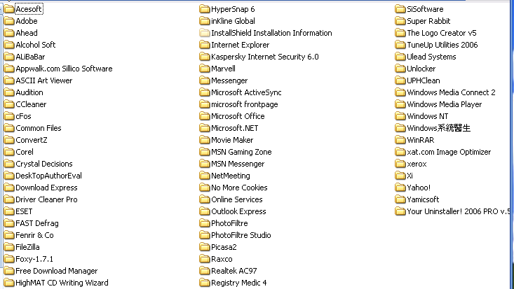The image size is (514, 289).
Task: Select the Your Uninstaller! 2006 PRO folder icon
Action: click(400, 211)
